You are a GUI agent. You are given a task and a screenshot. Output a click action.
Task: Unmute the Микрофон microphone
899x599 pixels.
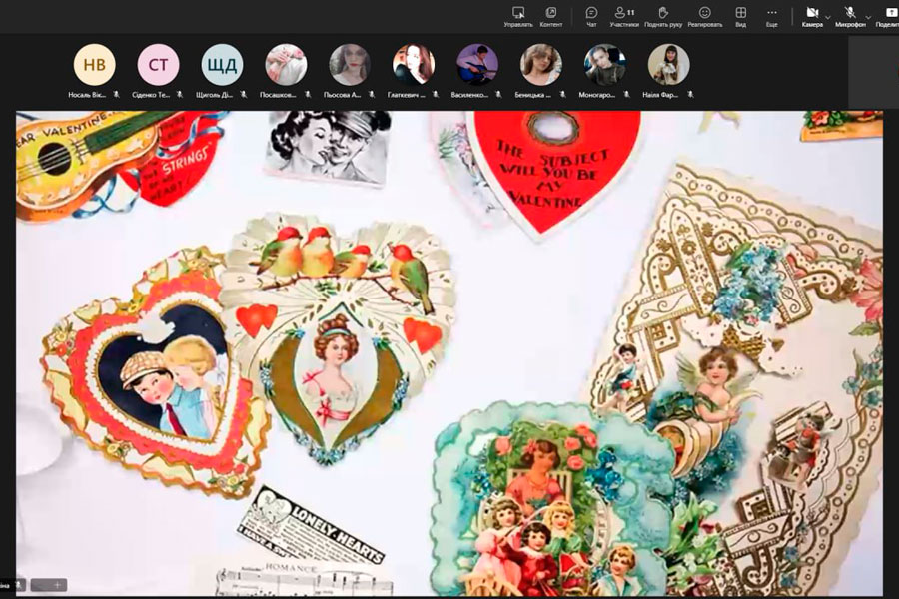850,17
